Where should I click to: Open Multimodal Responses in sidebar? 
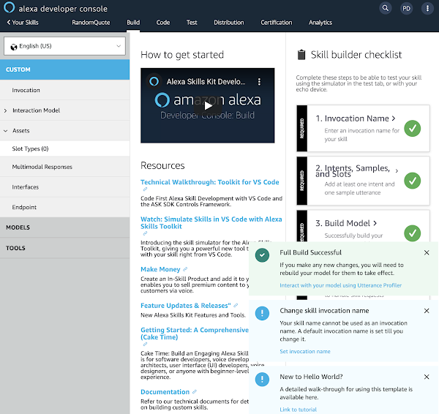(64, 167)
